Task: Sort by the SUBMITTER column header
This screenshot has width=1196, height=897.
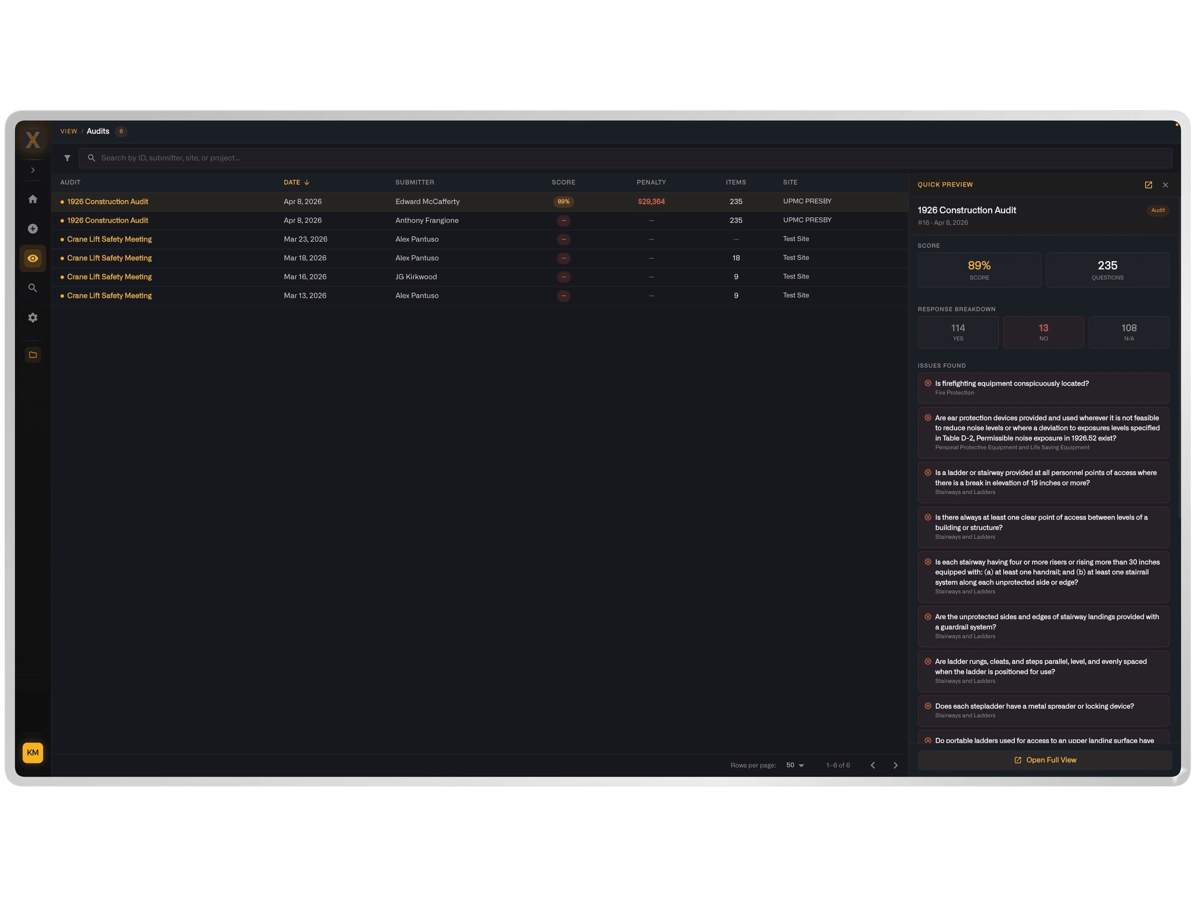Action: 415,183
